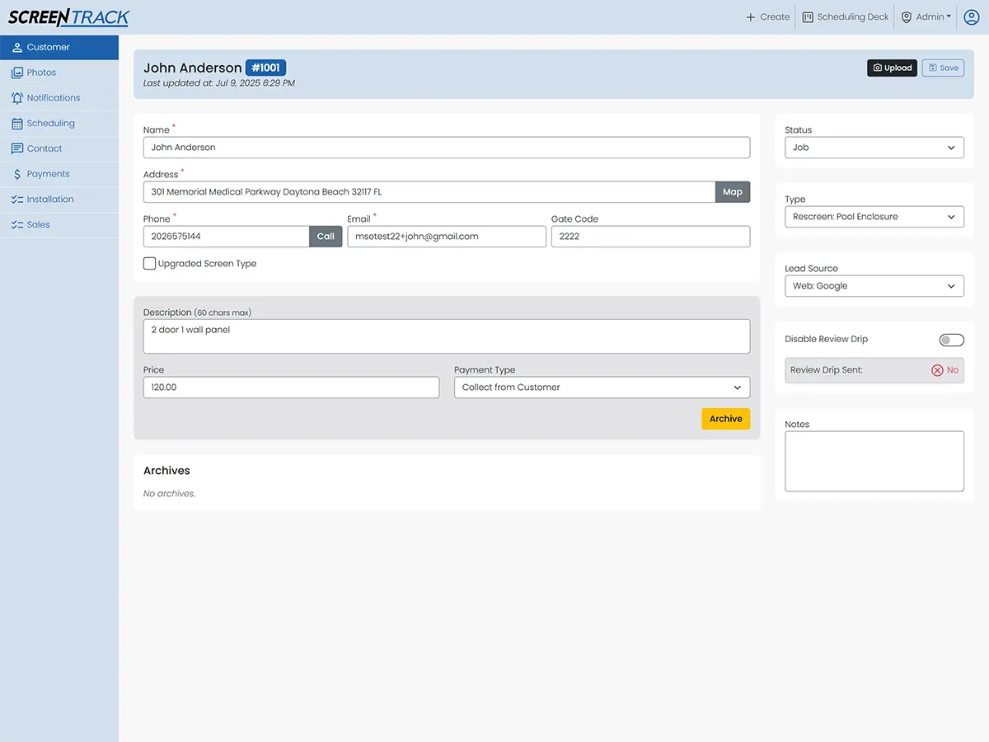Open the Admin menu

tap(926, 17)
